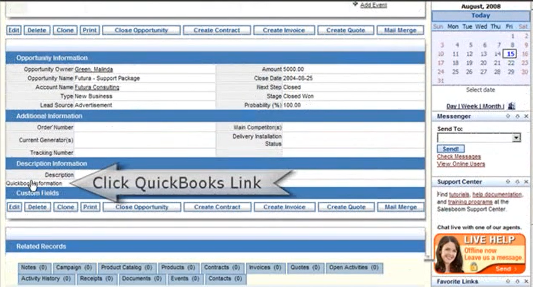Click the Clone button above Opportunity Information

[65, 30]
